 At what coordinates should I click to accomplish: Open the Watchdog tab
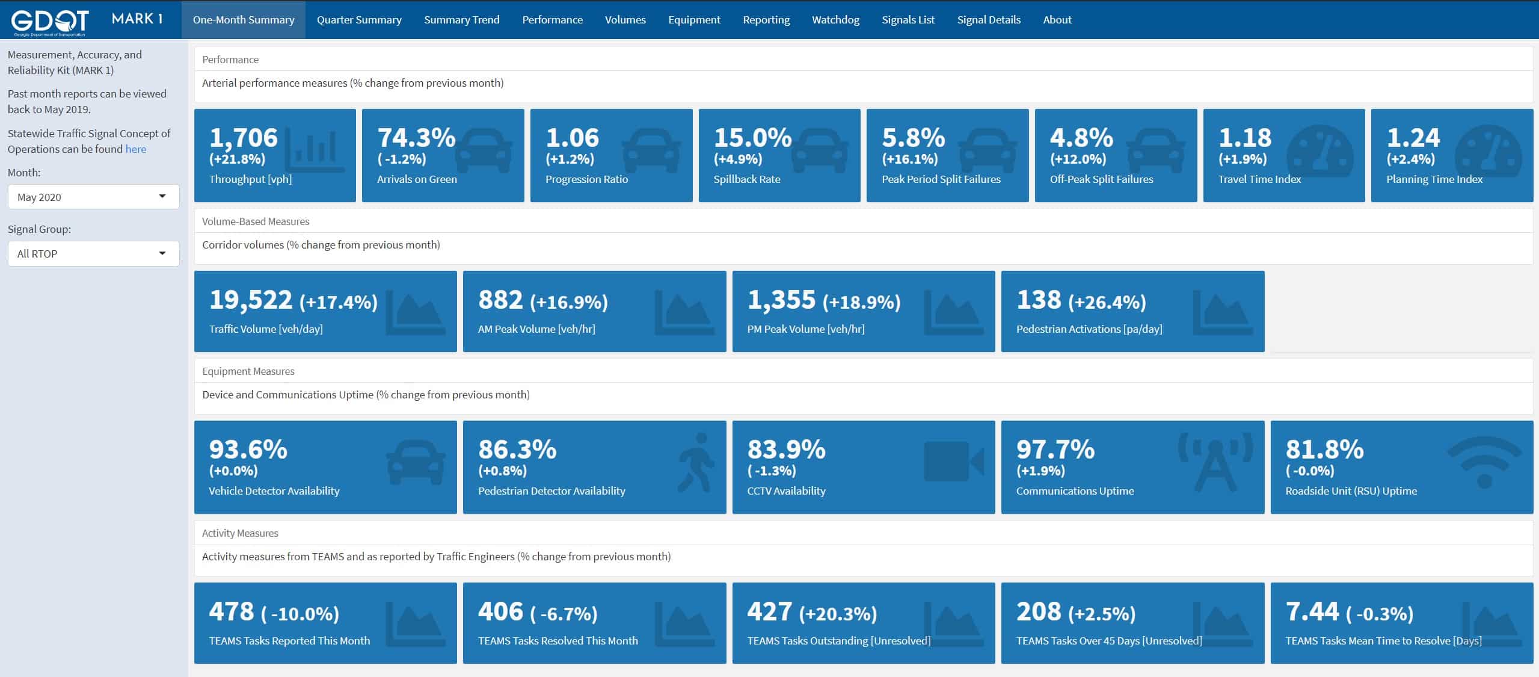(x=835, y=20)
